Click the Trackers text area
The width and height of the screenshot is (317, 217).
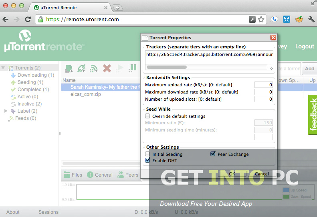(209, 60)
